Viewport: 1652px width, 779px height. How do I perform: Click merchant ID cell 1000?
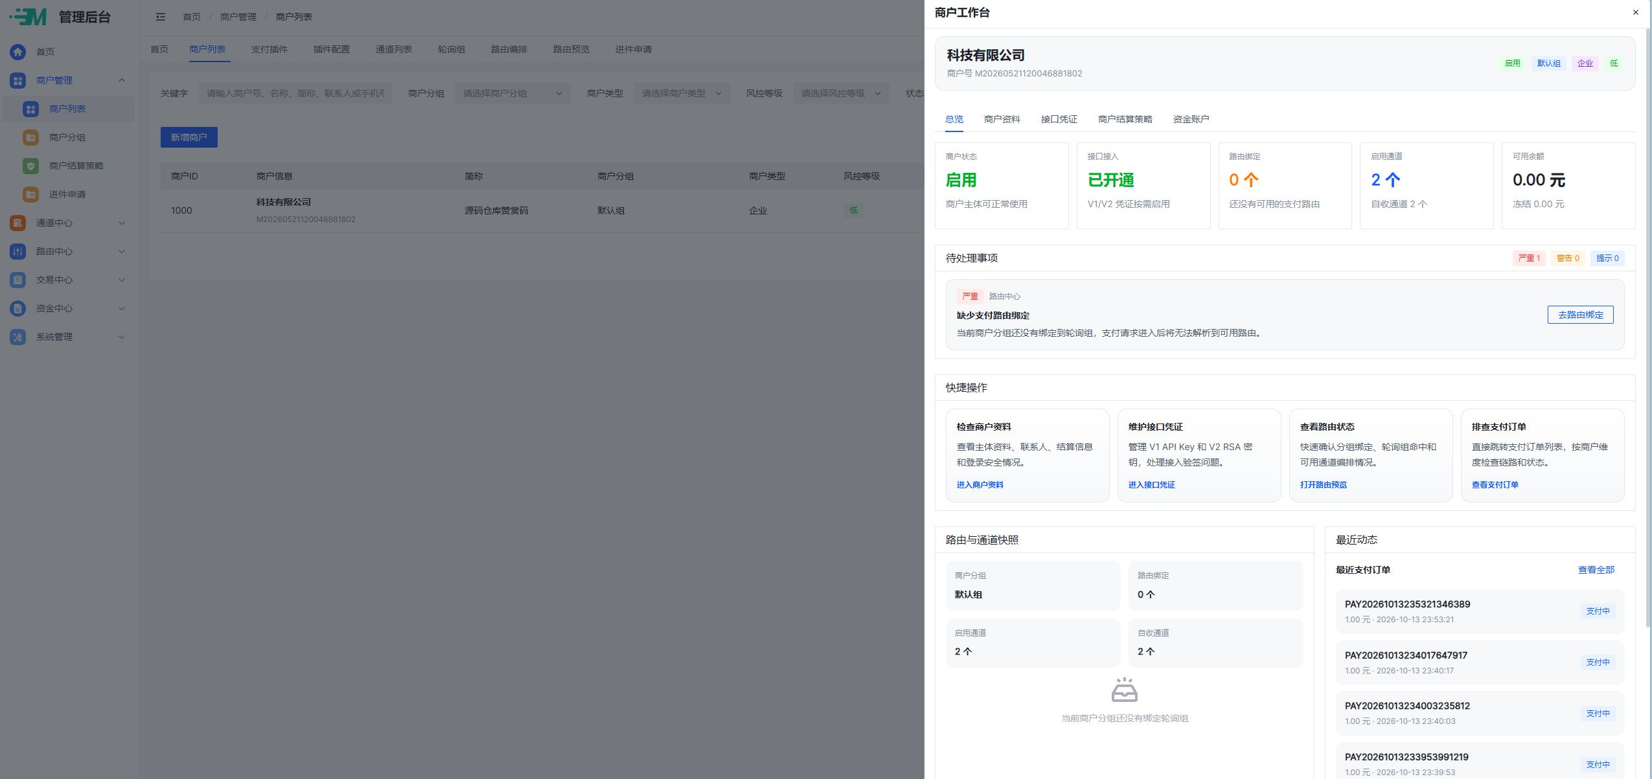coord(181,210)
